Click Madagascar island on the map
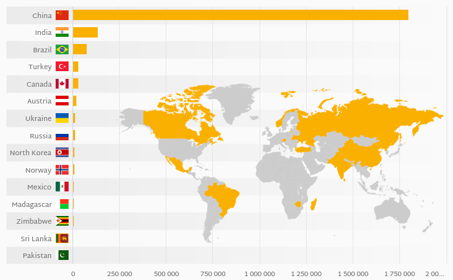 [313, 205]
